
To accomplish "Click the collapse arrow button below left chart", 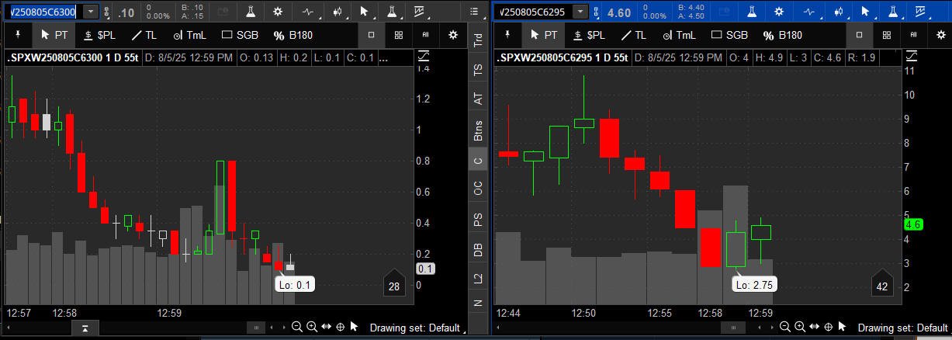I will point(85,328).
